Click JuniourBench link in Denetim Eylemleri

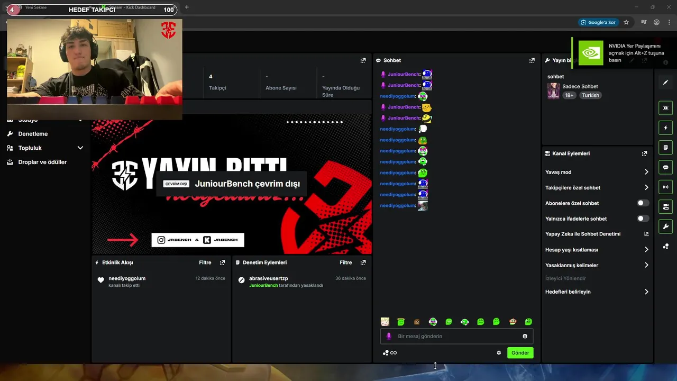click(263, 285)
